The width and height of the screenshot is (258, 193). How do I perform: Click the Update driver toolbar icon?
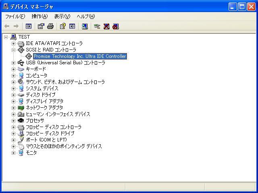[97, 26]
